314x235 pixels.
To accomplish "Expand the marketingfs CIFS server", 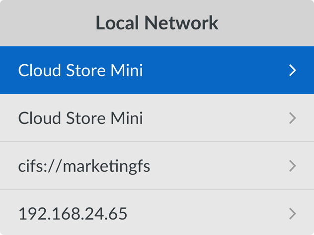I will coord(293,166).
